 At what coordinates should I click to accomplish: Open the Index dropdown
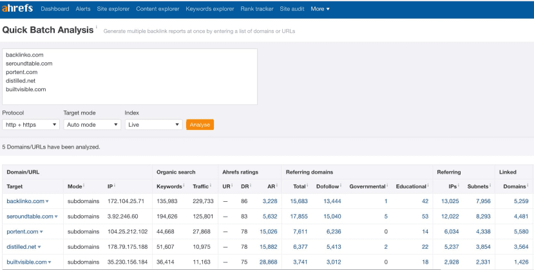[153, 125]
